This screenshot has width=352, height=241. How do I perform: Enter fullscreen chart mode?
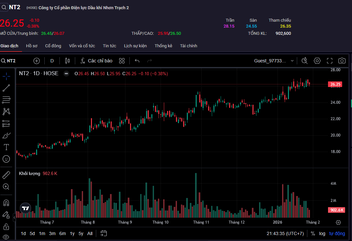tap(330, 61)
